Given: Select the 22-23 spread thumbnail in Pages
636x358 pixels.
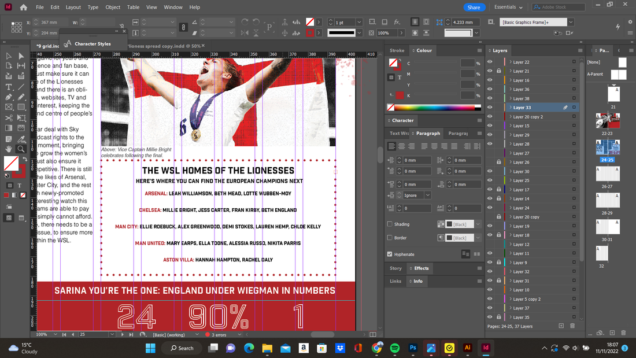Looking at the screenshot, I should [608, 120].
